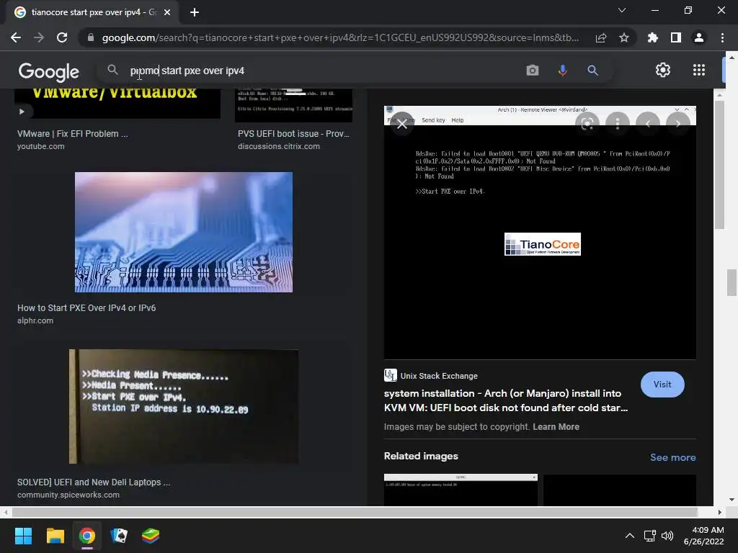738x553 pixels.
Task: Reload the current page
Action: 62,37
